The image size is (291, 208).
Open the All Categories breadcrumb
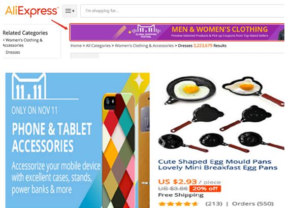pyautogui.click(x=98, y=46)
